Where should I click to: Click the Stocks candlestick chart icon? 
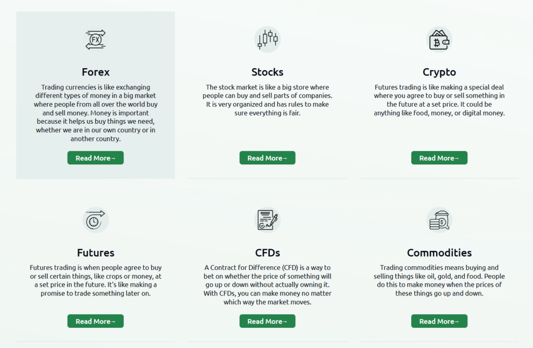[267, 40]
